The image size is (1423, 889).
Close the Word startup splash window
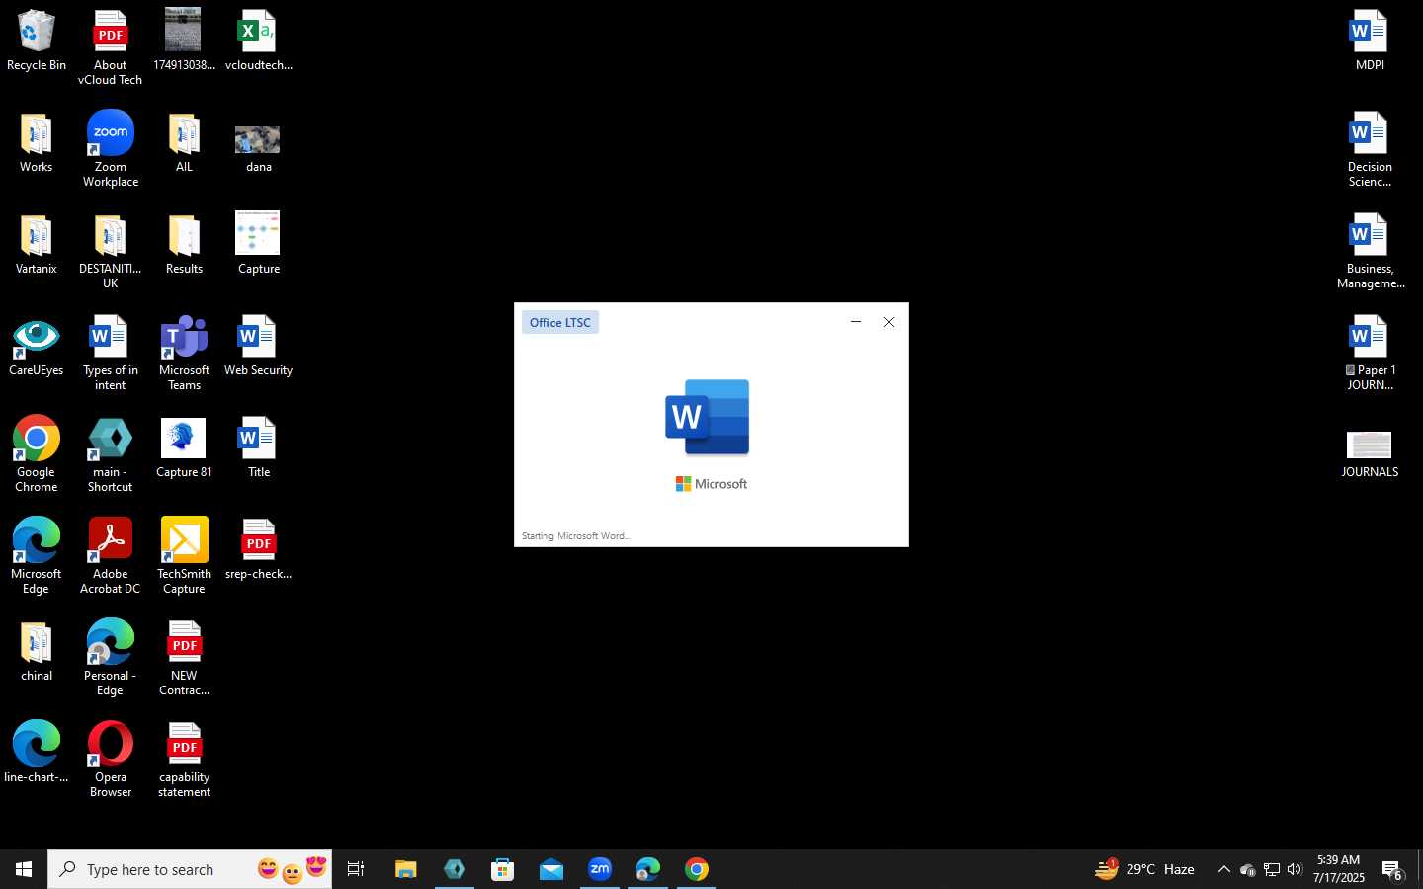(x=889, y=322)
